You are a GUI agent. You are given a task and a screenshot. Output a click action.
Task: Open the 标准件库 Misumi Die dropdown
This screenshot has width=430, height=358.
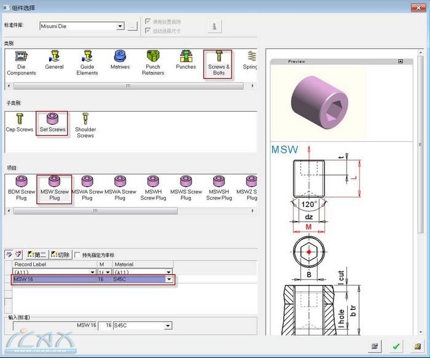click(x=120, y=26)
